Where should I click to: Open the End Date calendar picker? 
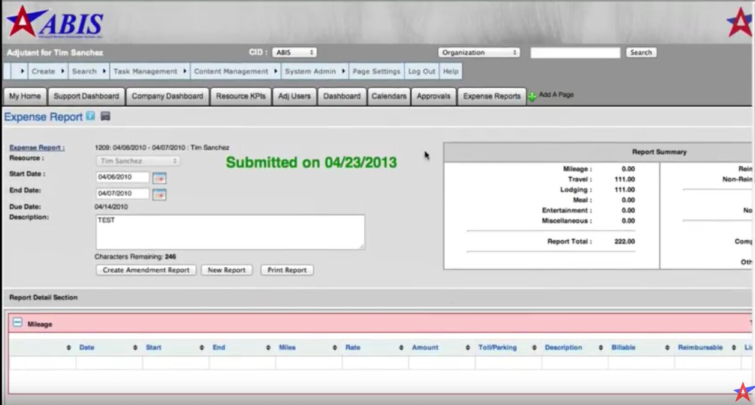click(159, 194)
